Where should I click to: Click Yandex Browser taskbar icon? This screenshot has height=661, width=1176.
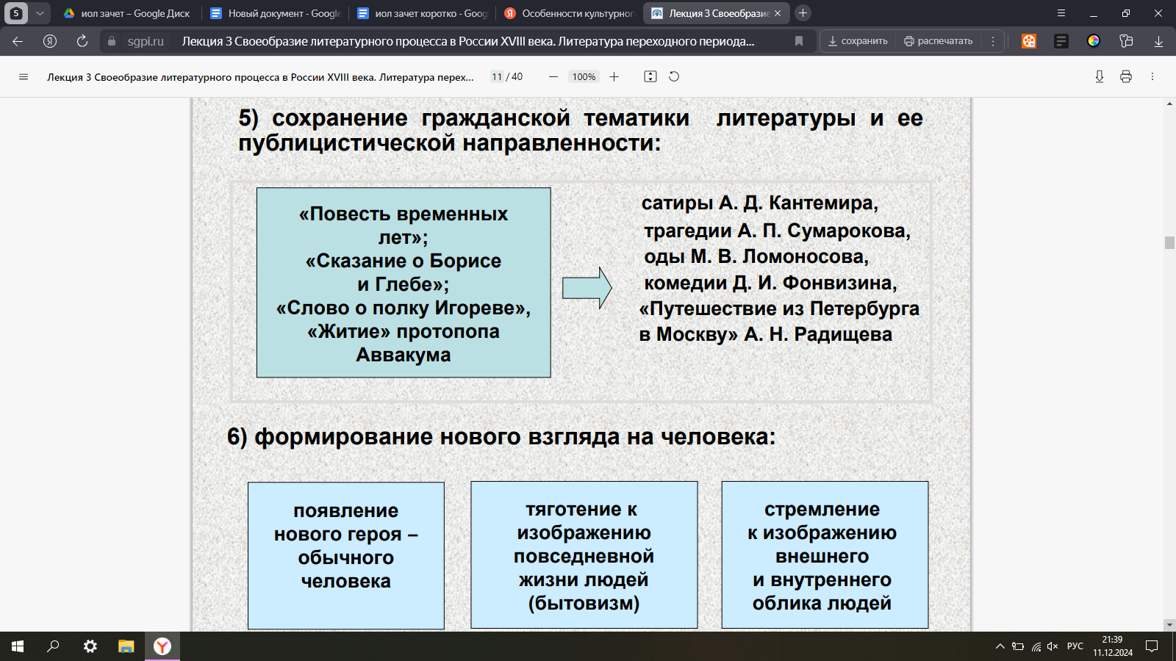point(162,646)
